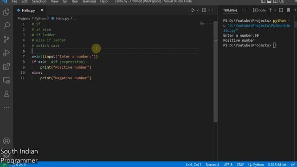
Task: Click the 'Positive number' print line
Action: [66, 67]
